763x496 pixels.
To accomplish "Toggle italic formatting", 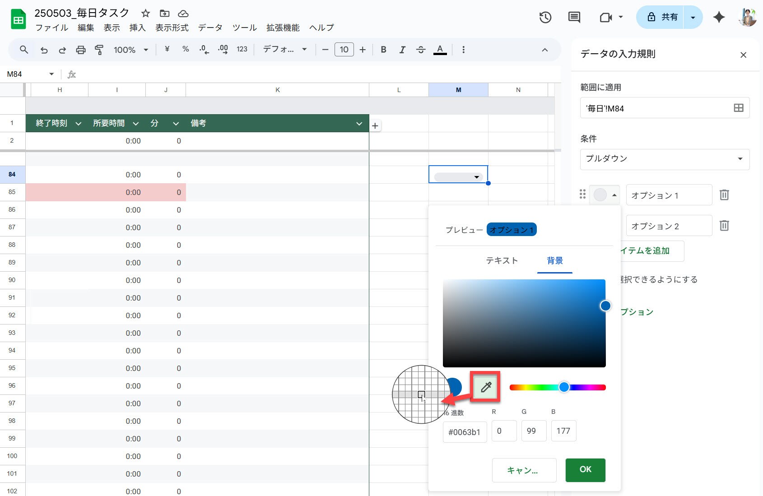I will click(x=402, y=50).
